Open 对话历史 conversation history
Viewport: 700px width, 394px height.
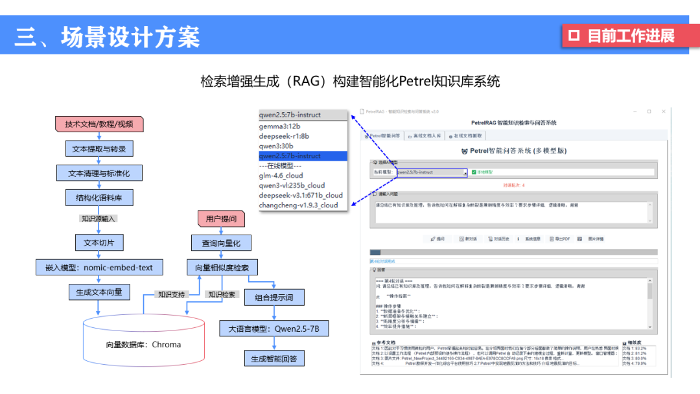[499, 239]
